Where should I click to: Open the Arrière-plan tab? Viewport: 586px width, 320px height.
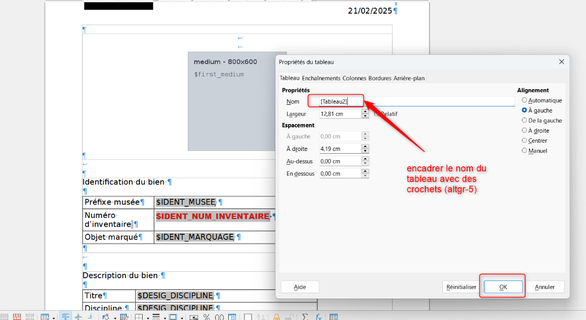[409, 78]
